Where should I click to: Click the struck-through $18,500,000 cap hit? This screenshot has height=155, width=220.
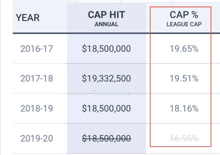click(106, 138)
